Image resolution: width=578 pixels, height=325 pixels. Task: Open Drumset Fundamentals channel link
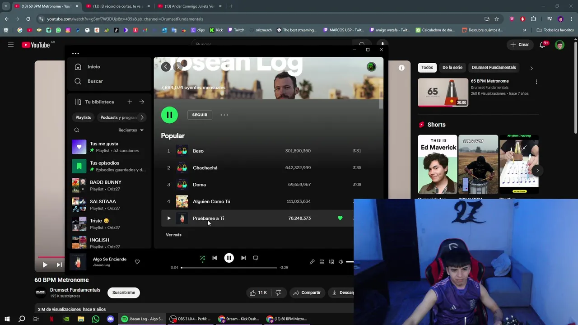click(75, 290)
